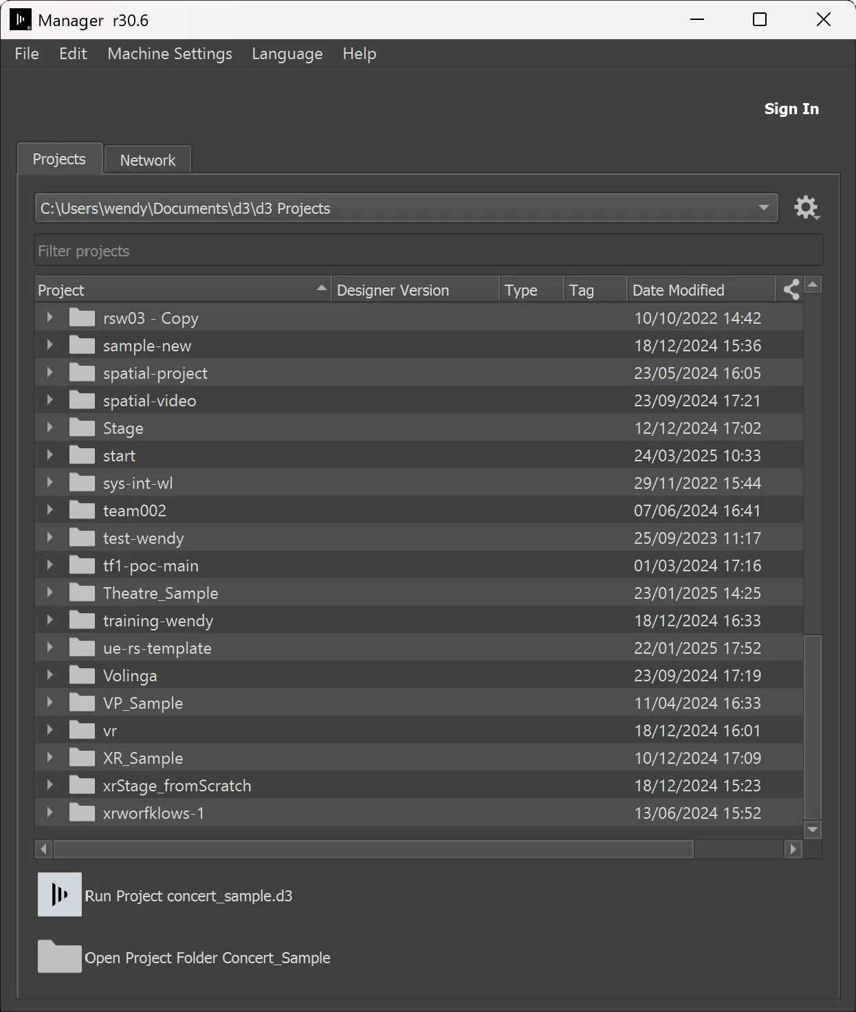Viewport: 856px width, 1012px height.
Task: Open the project path dropdown
Action: click(x=763, y=208)
